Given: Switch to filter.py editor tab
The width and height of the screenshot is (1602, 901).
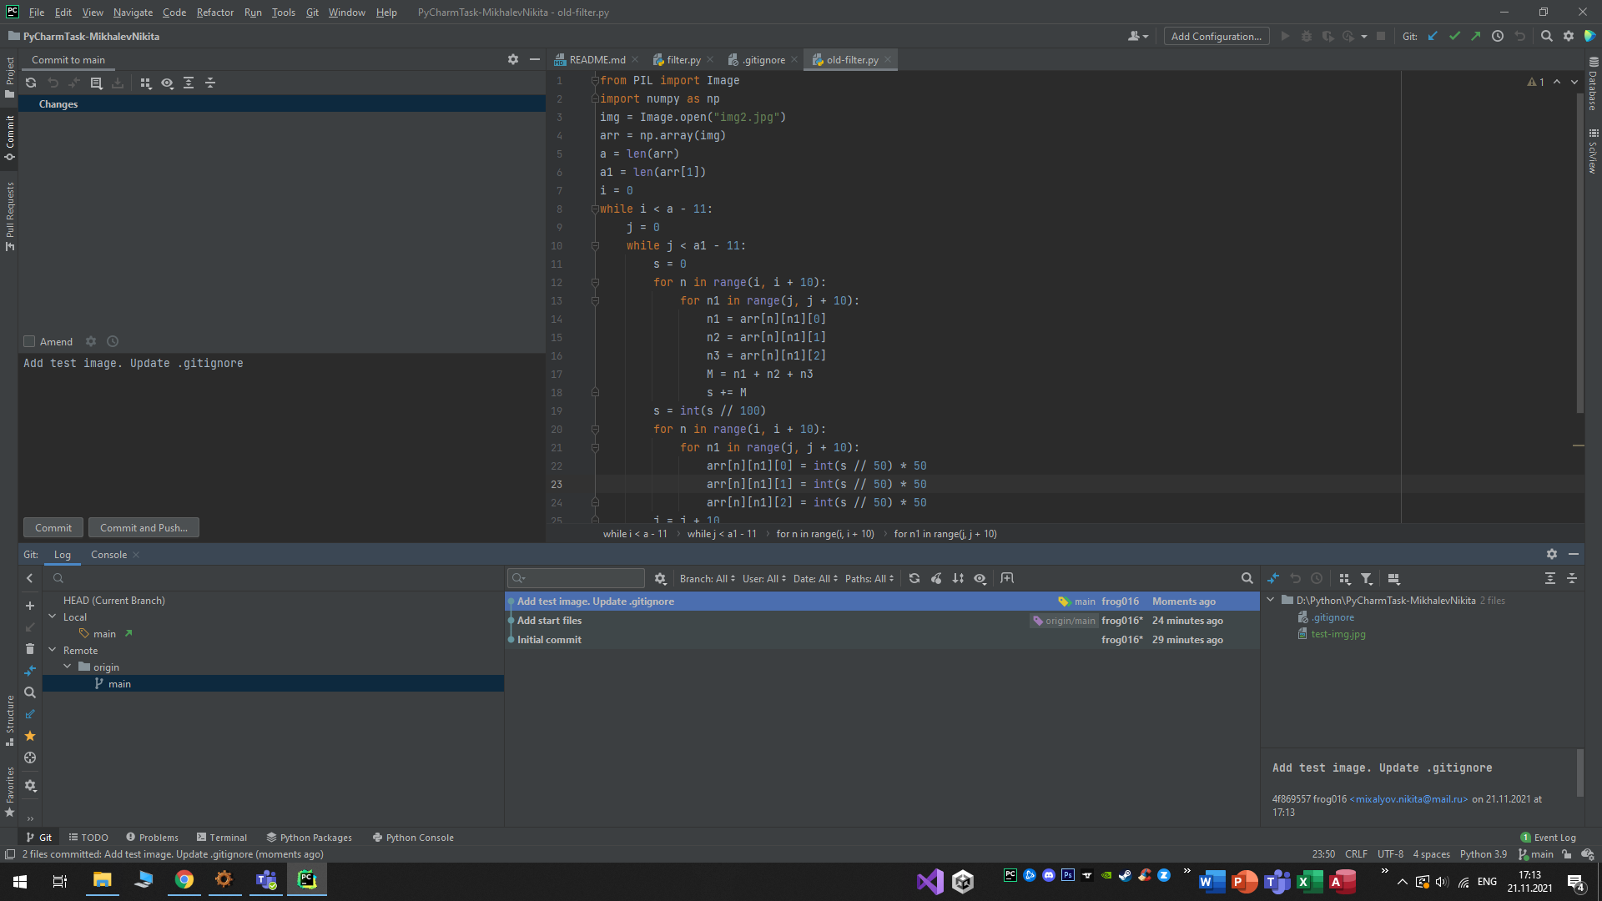Looking at the screenshot, I should 683,59.
